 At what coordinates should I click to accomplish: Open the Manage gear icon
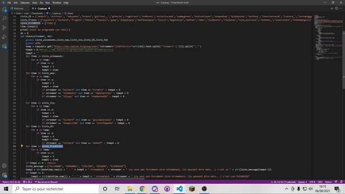point(4,175)
